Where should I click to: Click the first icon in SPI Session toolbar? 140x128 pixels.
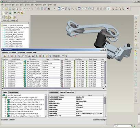click(5, 56)
